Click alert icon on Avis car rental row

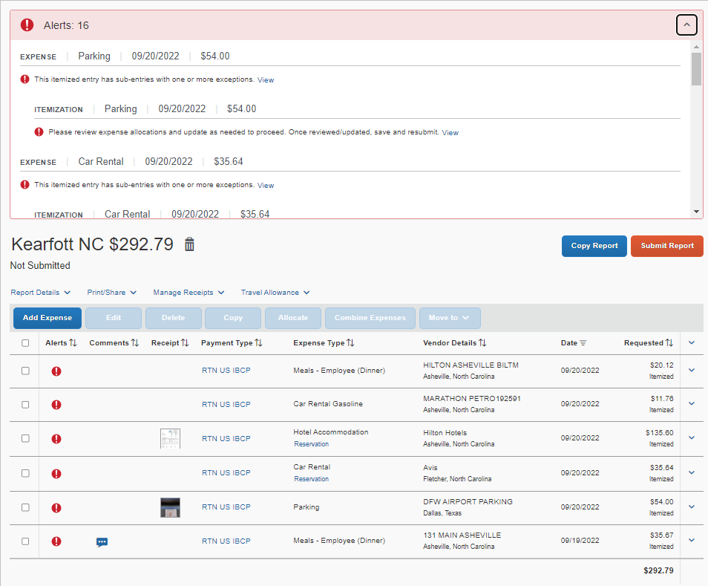coord(56,474)
